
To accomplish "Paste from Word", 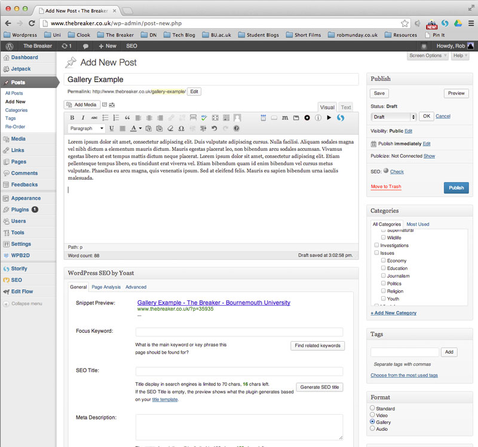I will click(x=160, y=129).
